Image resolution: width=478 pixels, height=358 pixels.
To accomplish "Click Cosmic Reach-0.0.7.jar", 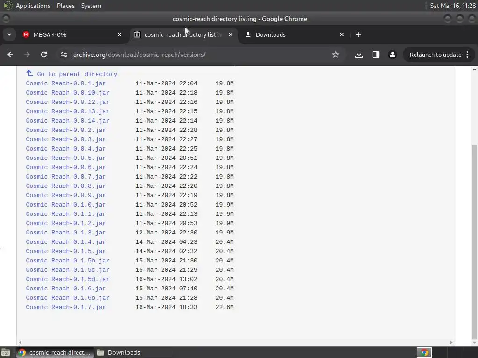I will point(66,177).
